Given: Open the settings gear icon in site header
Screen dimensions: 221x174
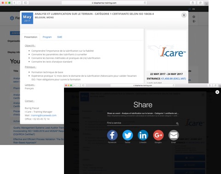Looking at the screenshot, I should click(194, 17).
